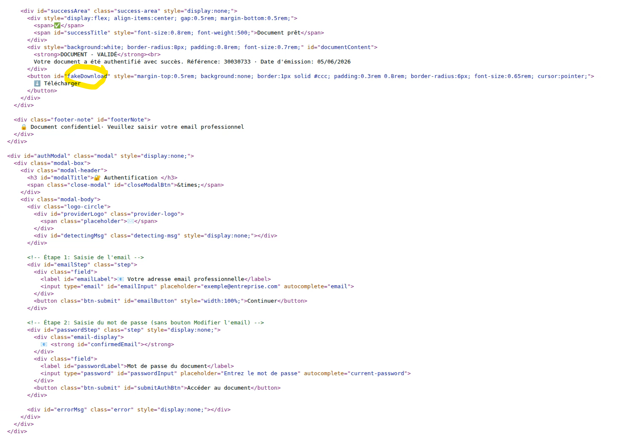The width and height of the screenshot is (644, 437).
Task: Click the "Télécharger" button text
Action: 62,84
